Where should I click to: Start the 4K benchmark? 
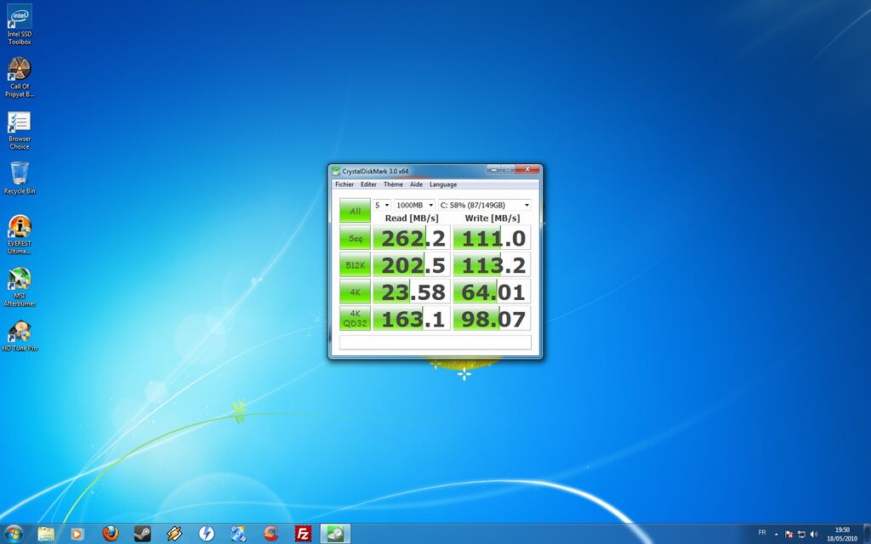pos(355,292)
